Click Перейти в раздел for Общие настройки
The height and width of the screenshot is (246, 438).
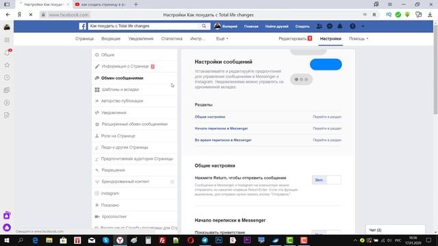point(327,117)
